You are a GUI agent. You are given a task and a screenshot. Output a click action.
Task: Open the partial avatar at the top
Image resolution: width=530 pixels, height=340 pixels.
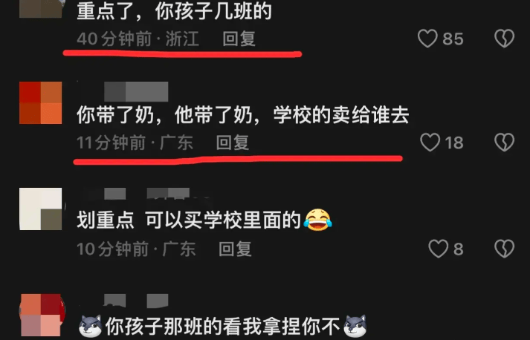point(41,9)
